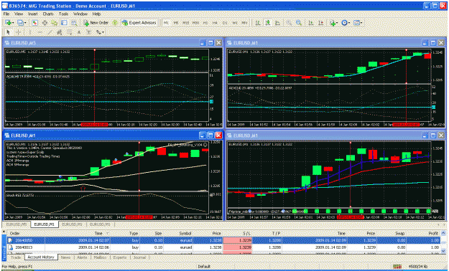449x271 pixels.
Task: Open the Window menu
Action: coord(80,14)
